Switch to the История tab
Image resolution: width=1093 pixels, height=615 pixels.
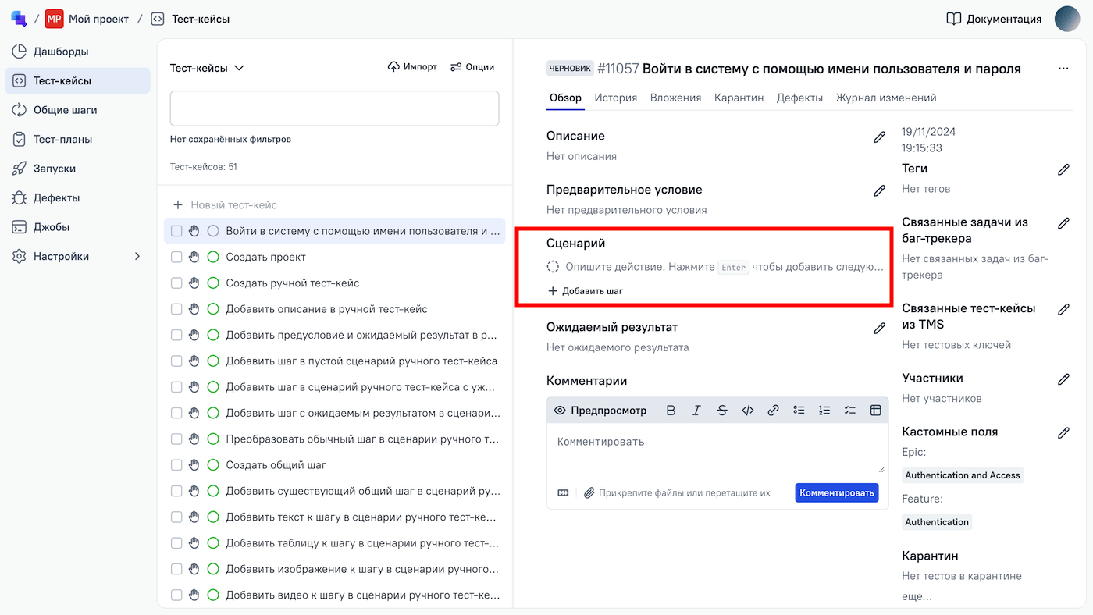(x=615, y=98)
